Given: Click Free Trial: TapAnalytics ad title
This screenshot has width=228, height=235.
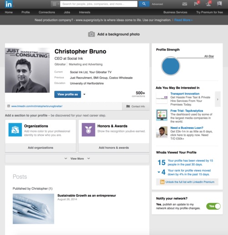Looking at the screenshot, I should pyautogui.click(x=187, y=111).
